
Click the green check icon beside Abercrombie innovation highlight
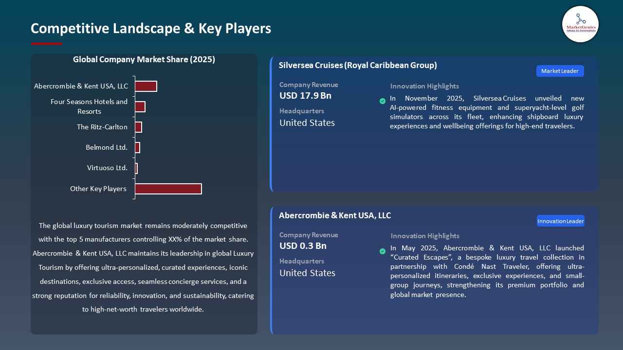click(383, 251)
